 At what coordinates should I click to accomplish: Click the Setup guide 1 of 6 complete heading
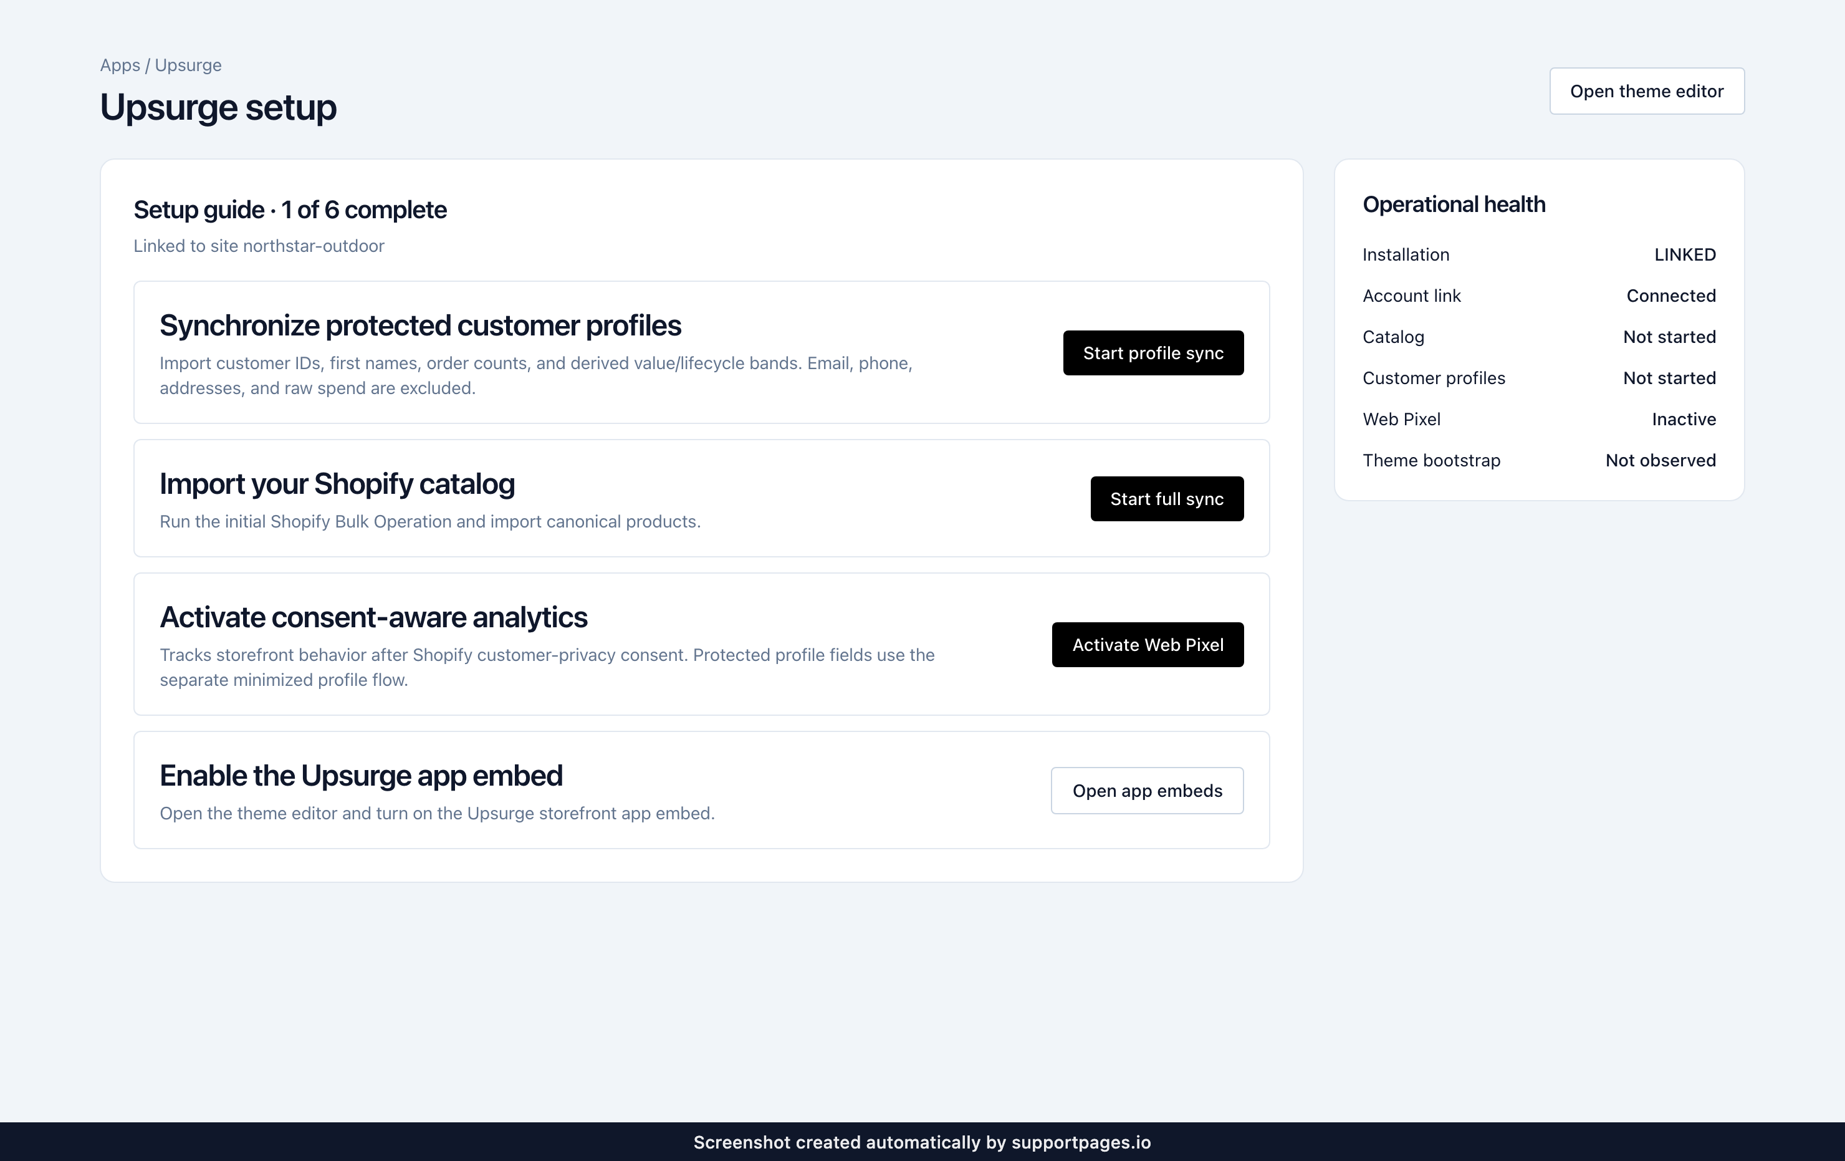click(x=290, y=210)
